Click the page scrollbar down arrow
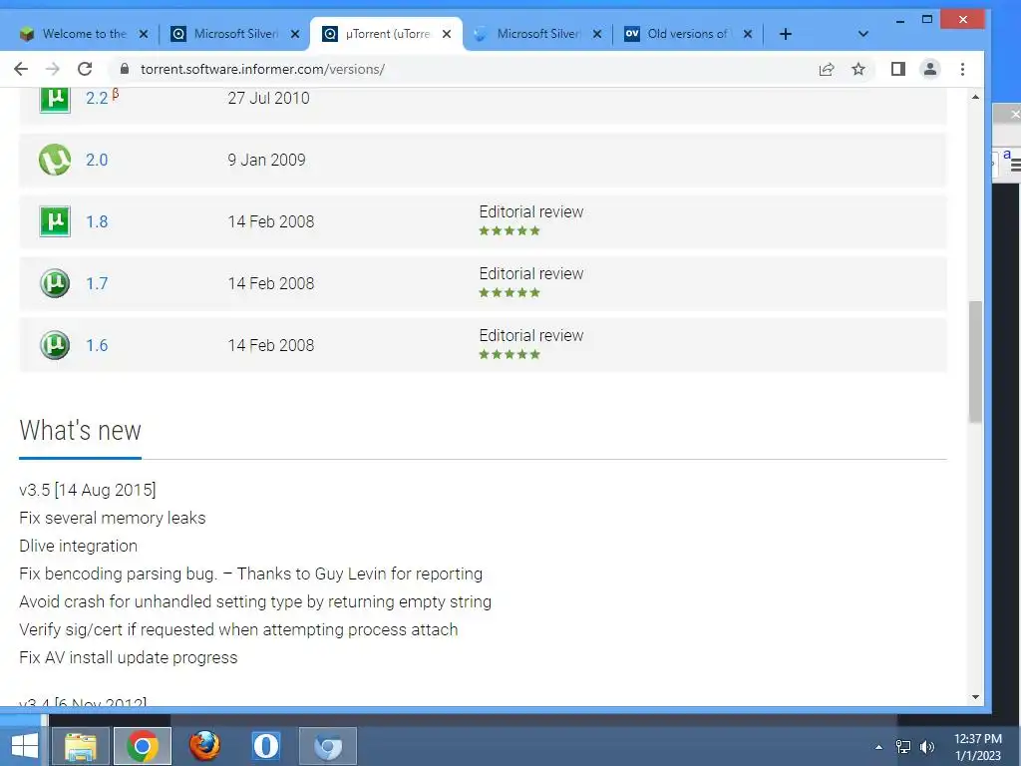 (x=975, y=697)
